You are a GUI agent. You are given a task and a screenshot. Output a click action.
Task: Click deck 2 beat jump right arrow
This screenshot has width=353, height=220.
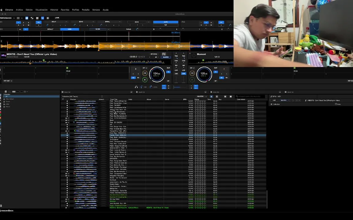pyautogui.click(x=226, y=74)
